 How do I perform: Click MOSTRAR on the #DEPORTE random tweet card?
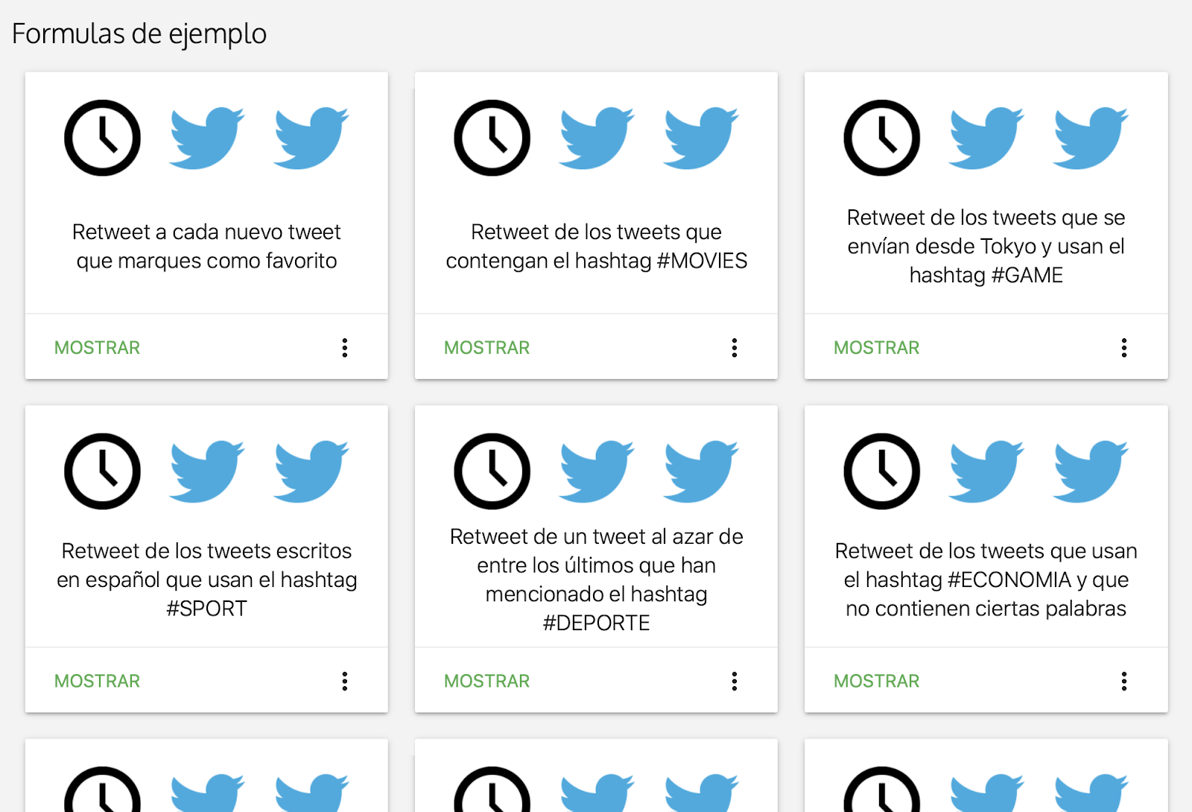486,681
